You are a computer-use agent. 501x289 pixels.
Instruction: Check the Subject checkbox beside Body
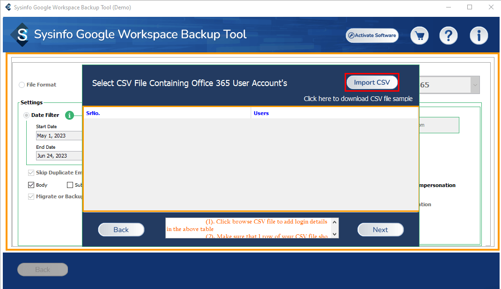70,185
